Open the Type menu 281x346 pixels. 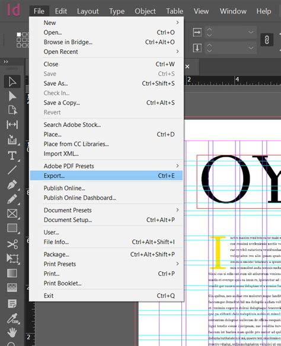[117, 11]
